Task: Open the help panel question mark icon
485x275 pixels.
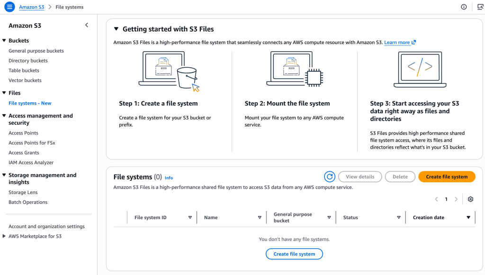Action: pyautogui.click(x=463, y=7)
